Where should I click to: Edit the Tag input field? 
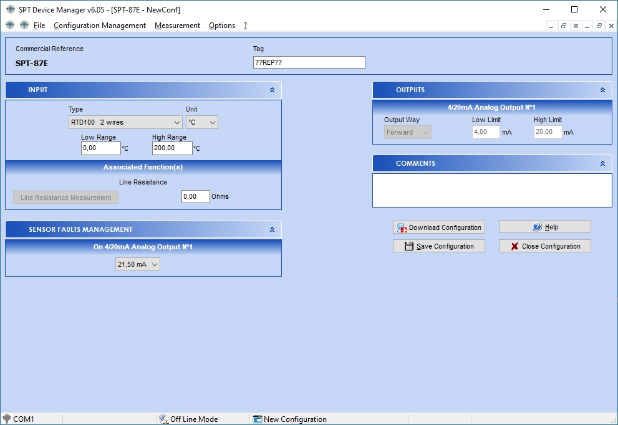(309, 62)
